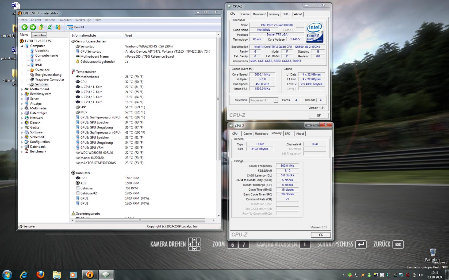This screenshot has width=449, height=280.
Task: Go up one level with the Up arrow icon
Action: coord(41,27)
